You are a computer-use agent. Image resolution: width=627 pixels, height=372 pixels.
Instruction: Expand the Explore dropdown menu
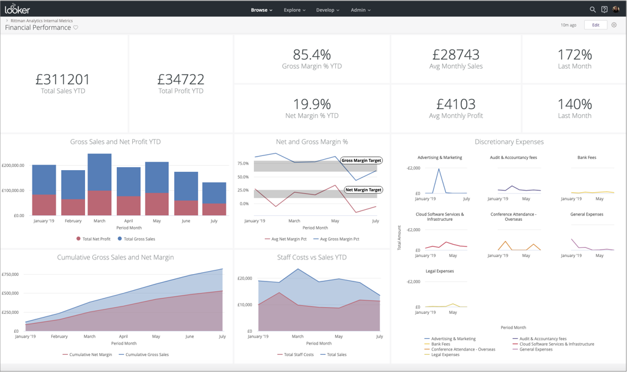pyautogui.click(x=294, y=10)
